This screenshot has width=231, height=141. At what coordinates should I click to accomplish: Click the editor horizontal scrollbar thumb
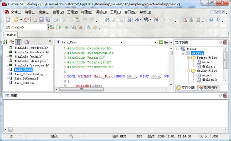point(81,90)
